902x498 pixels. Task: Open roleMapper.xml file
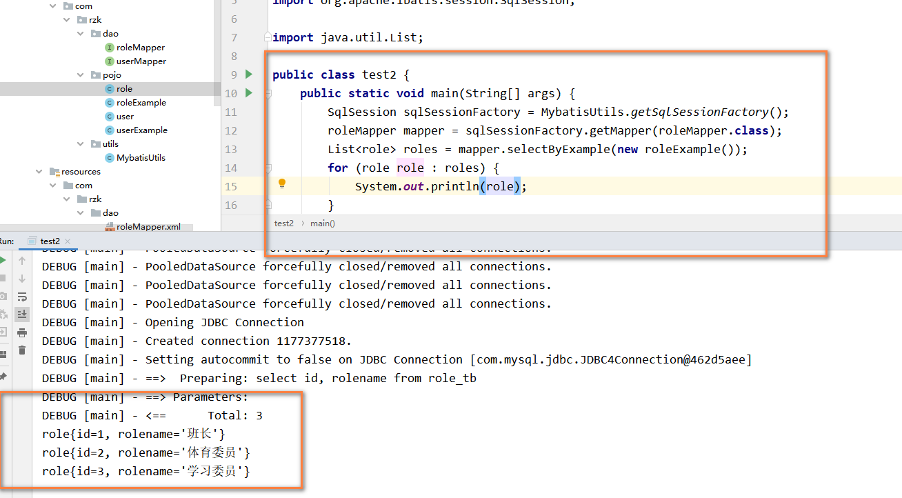148,226
